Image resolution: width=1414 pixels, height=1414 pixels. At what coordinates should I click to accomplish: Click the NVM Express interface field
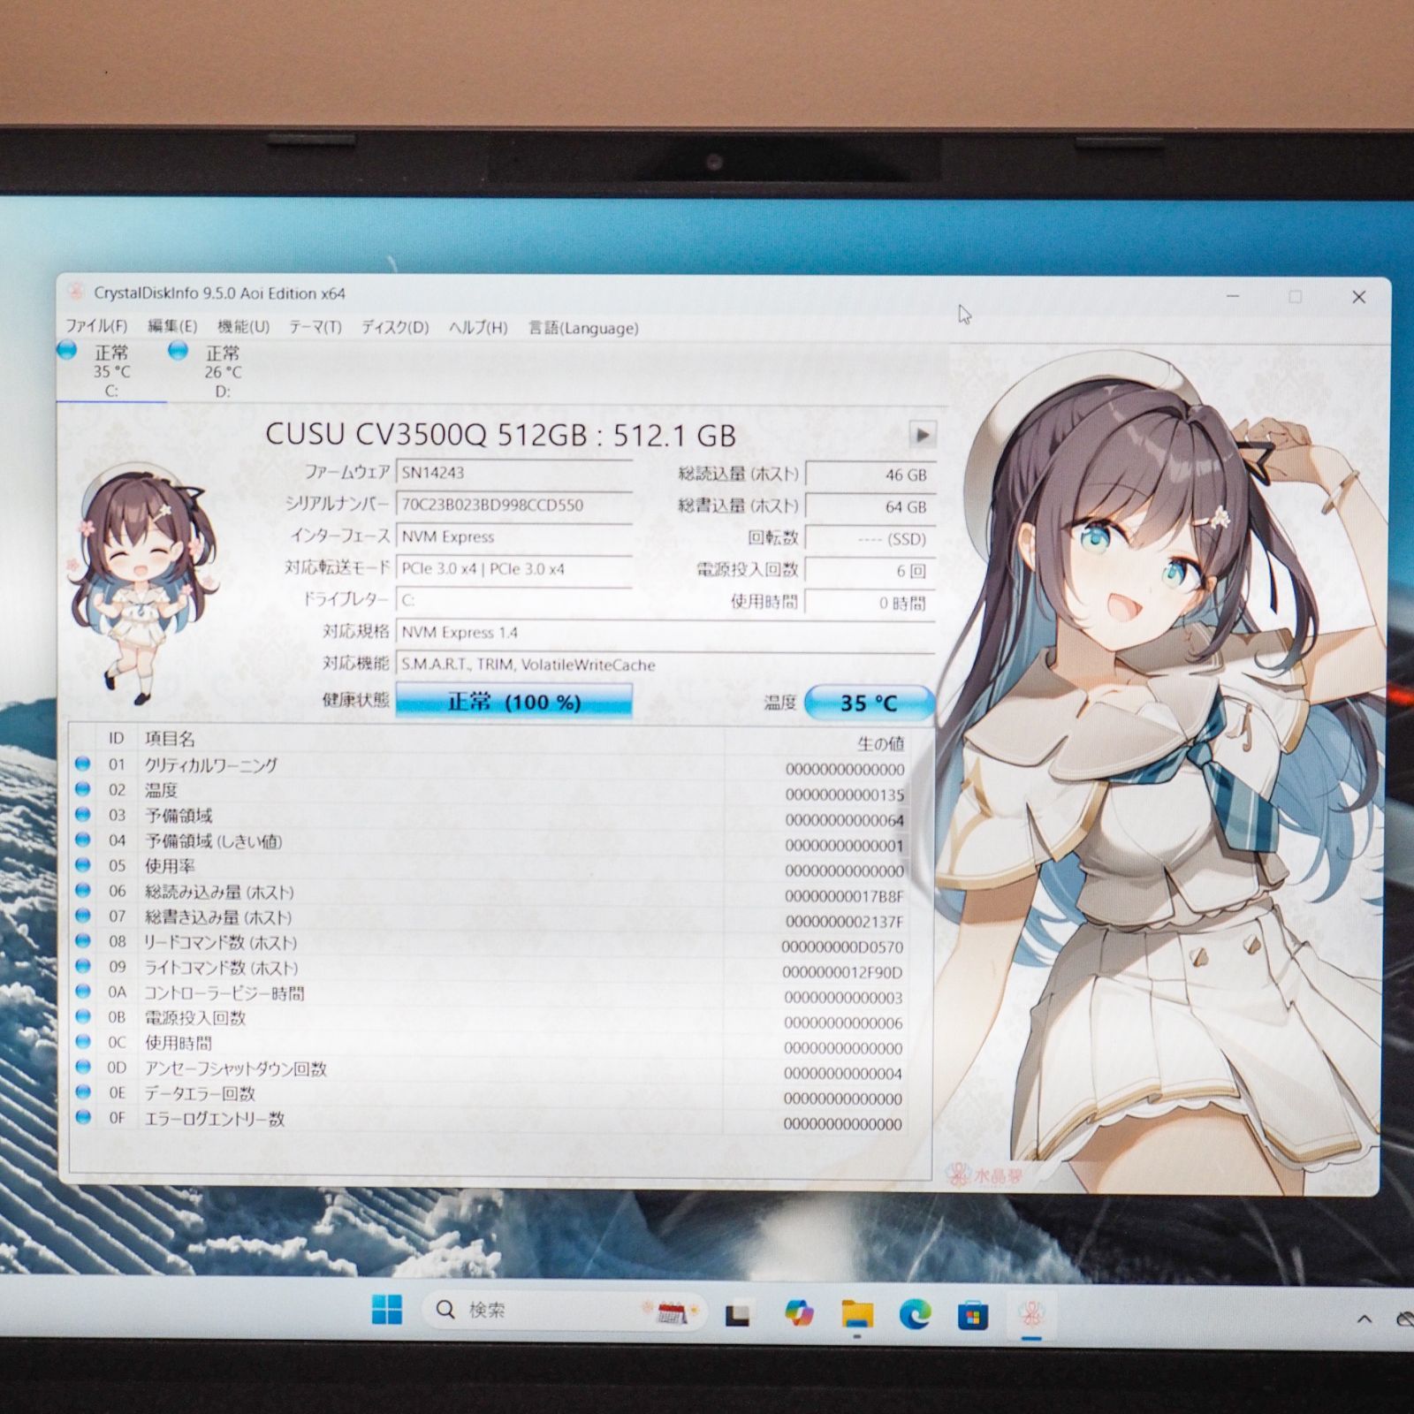tap(513, 537)
